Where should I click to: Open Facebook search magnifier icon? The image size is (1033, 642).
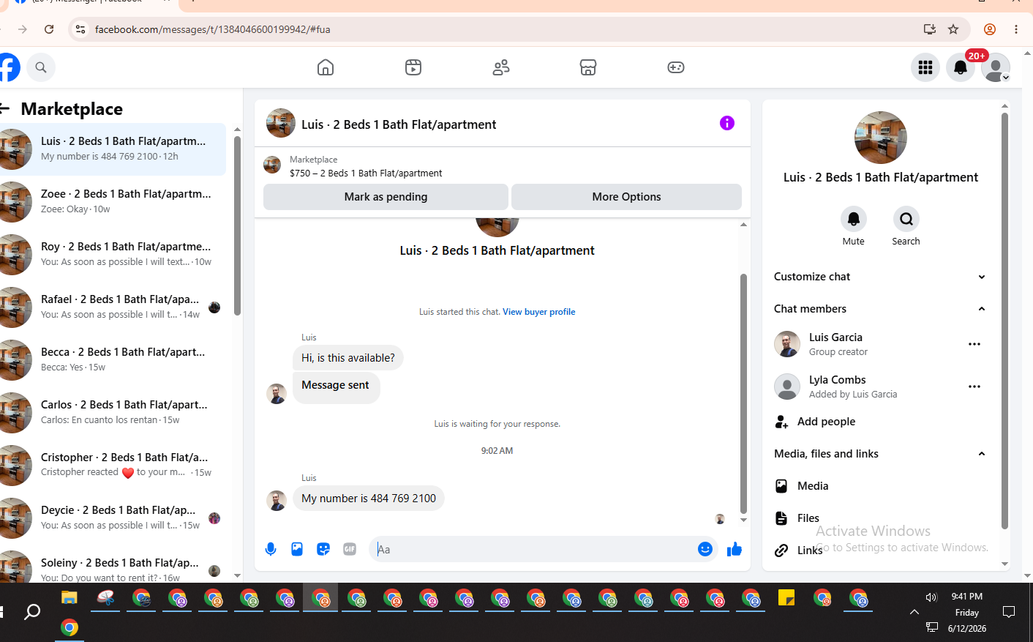coord(41,67)
